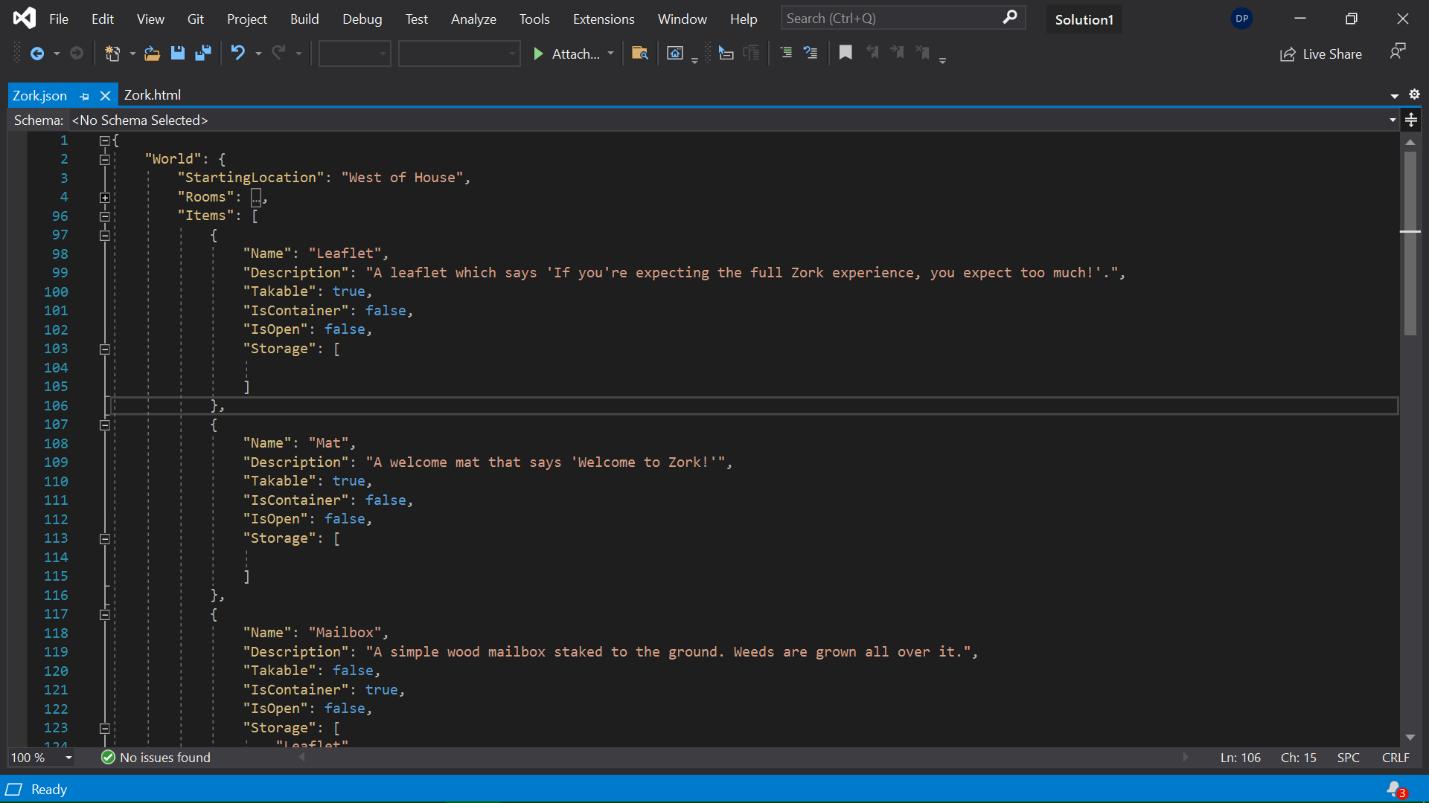
Task: Collapse the "Storage" array on line 103
Action: [105, 349]
